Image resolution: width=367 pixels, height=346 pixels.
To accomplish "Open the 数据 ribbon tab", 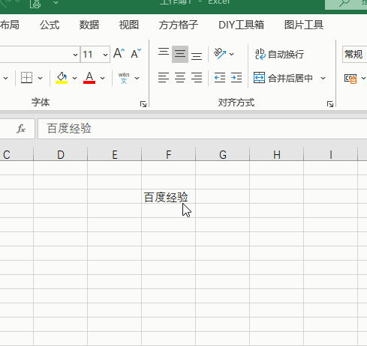I will click(x=89, y=25).
